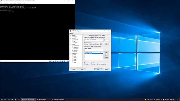Open Data category under Connection
The height and width of the screenshot is (101, 180).
tap(75, 55)
